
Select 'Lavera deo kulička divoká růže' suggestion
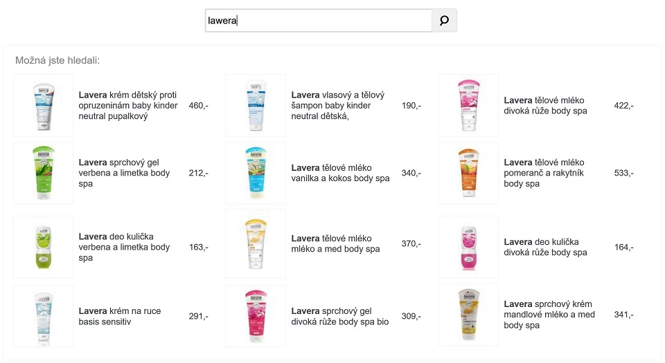545,247
